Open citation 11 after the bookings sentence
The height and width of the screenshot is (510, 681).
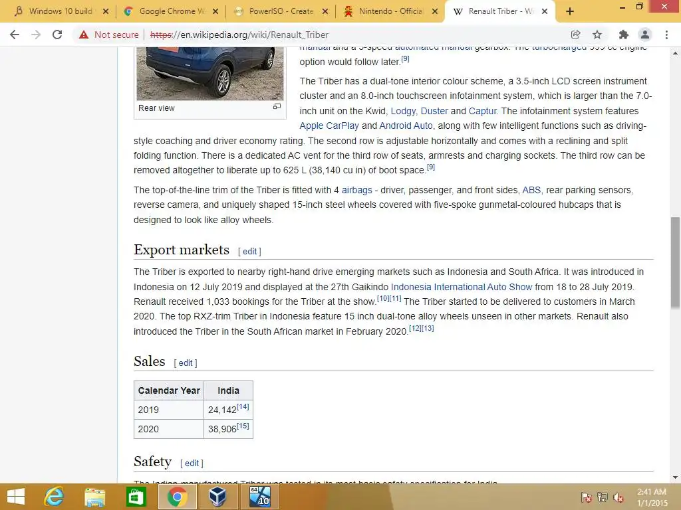(395, 298)
